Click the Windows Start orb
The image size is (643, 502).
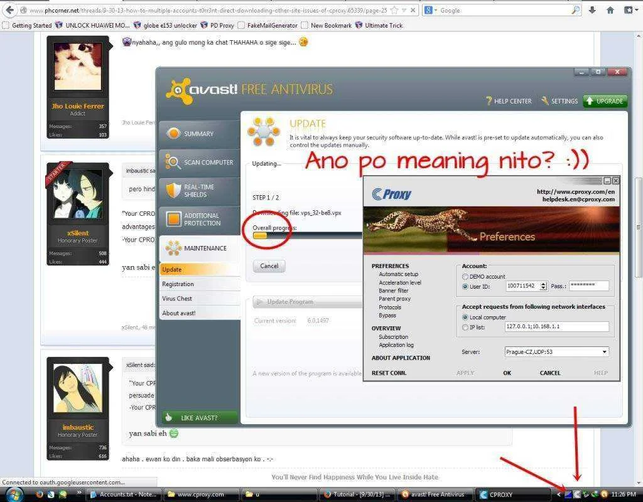tap(15, 494)
